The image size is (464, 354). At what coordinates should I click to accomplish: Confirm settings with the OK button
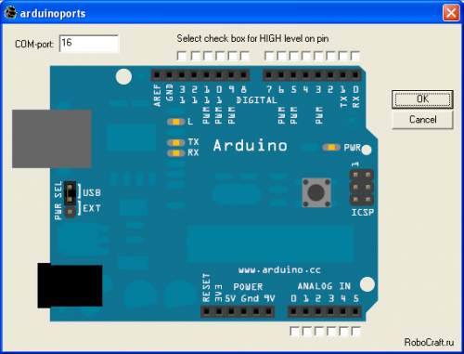tap(422, 99)
